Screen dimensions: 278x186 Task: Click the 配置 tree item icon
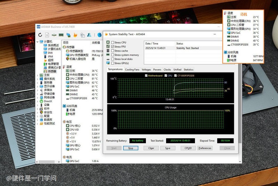[x=41, y=116]
